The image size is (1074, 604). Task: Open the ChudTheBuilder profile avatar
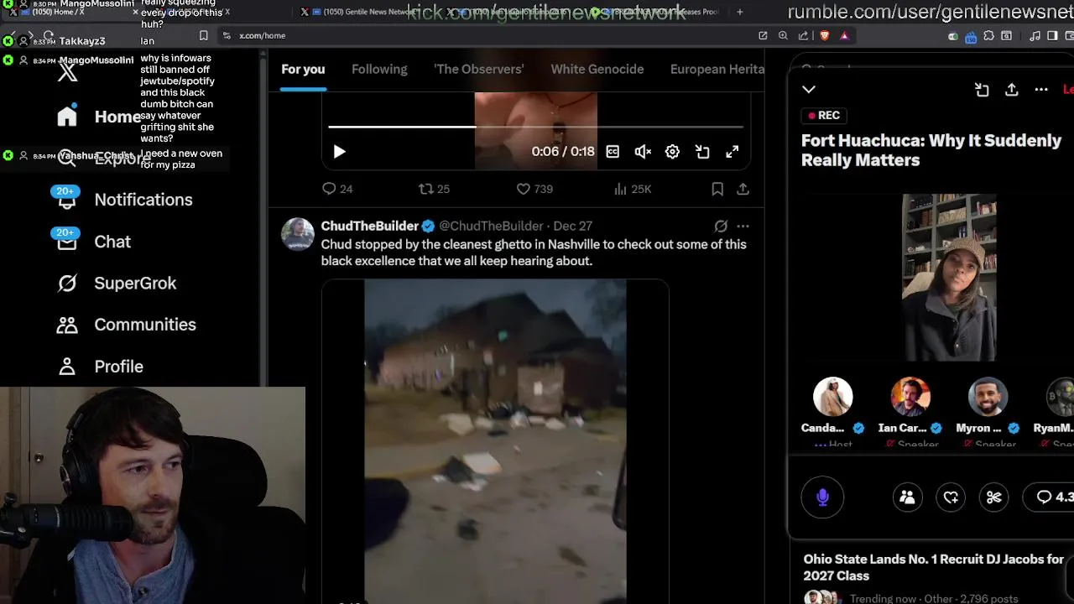pyautogui.click(x=298, y=234)
